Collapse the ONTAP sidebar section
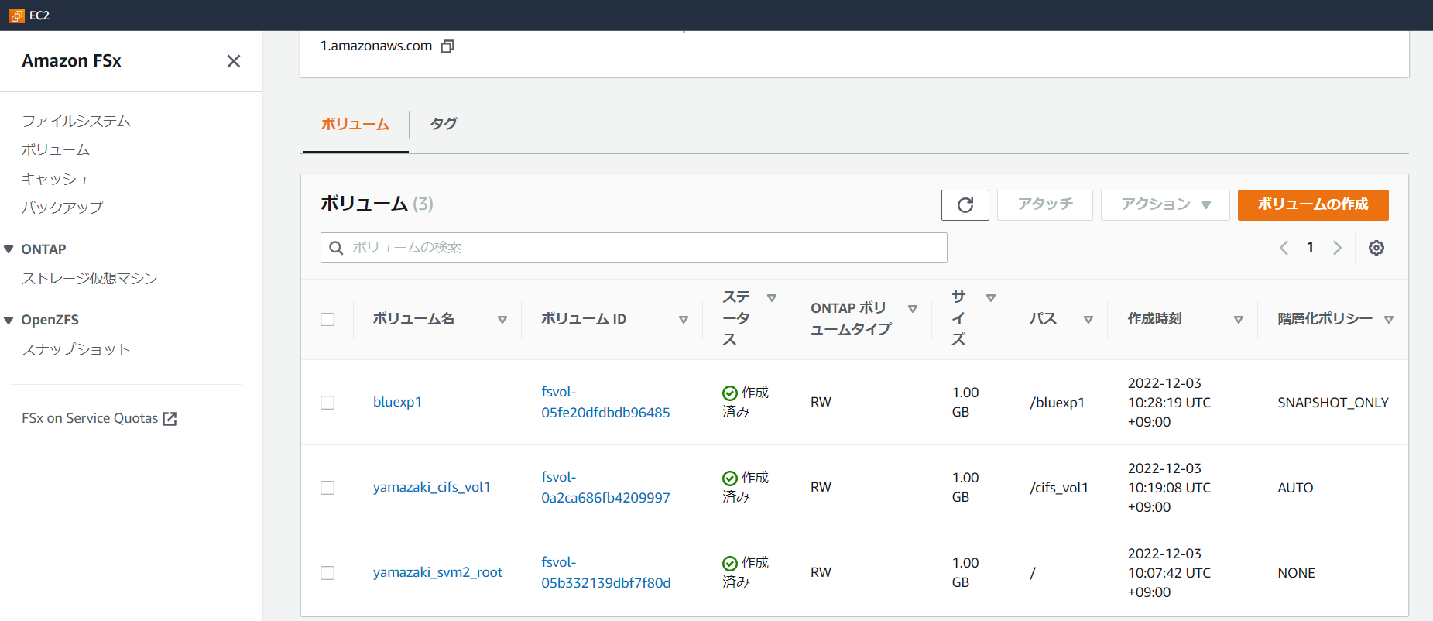 9,249
